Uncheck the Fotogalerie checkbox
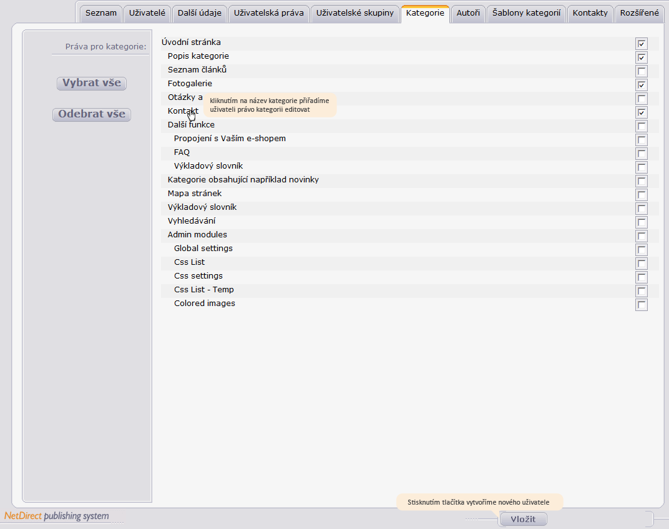This screenshot has width=669, height=529. pos(642,85)
